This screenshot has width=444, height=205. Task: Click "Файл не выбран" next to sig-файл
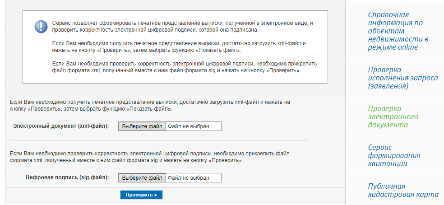189,178
